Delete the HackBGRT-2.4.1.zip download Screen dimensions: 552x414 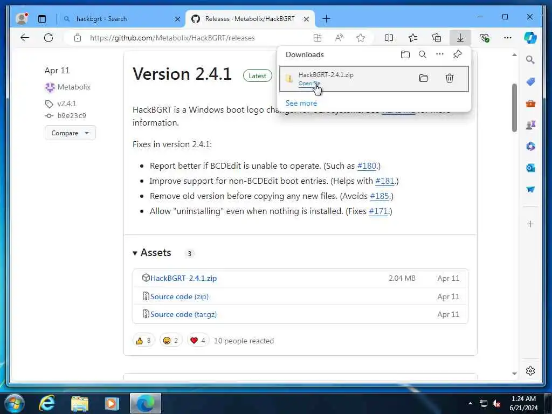pos(450,78)
